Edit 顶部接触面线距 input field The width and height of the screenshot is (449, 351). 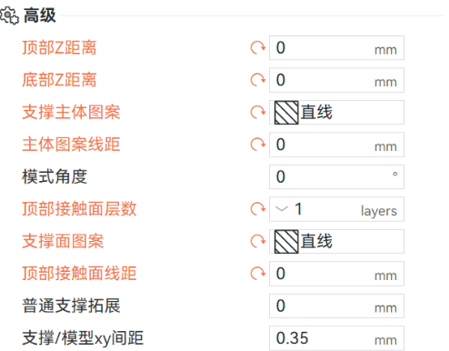(x=336, y=274)
